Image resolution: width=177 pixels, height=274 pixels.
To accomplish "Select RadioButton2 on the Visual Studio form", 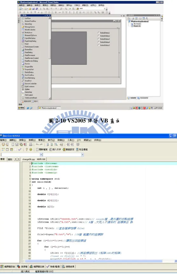I will click(x=104, y=36).
